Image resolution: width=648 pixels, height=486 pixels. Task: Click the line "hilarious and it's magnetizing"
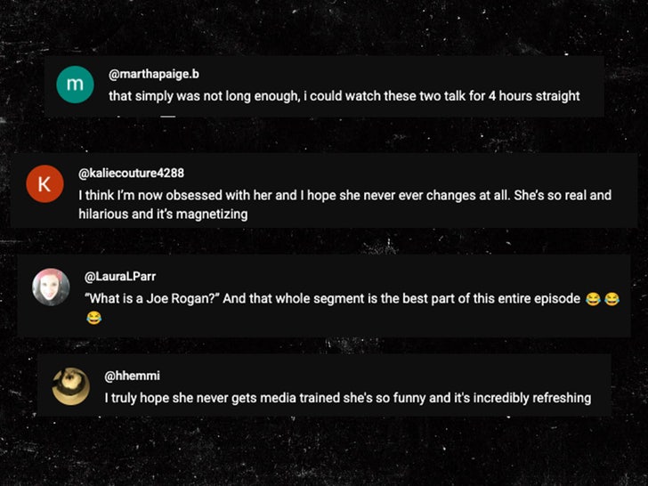click(162, 214)
